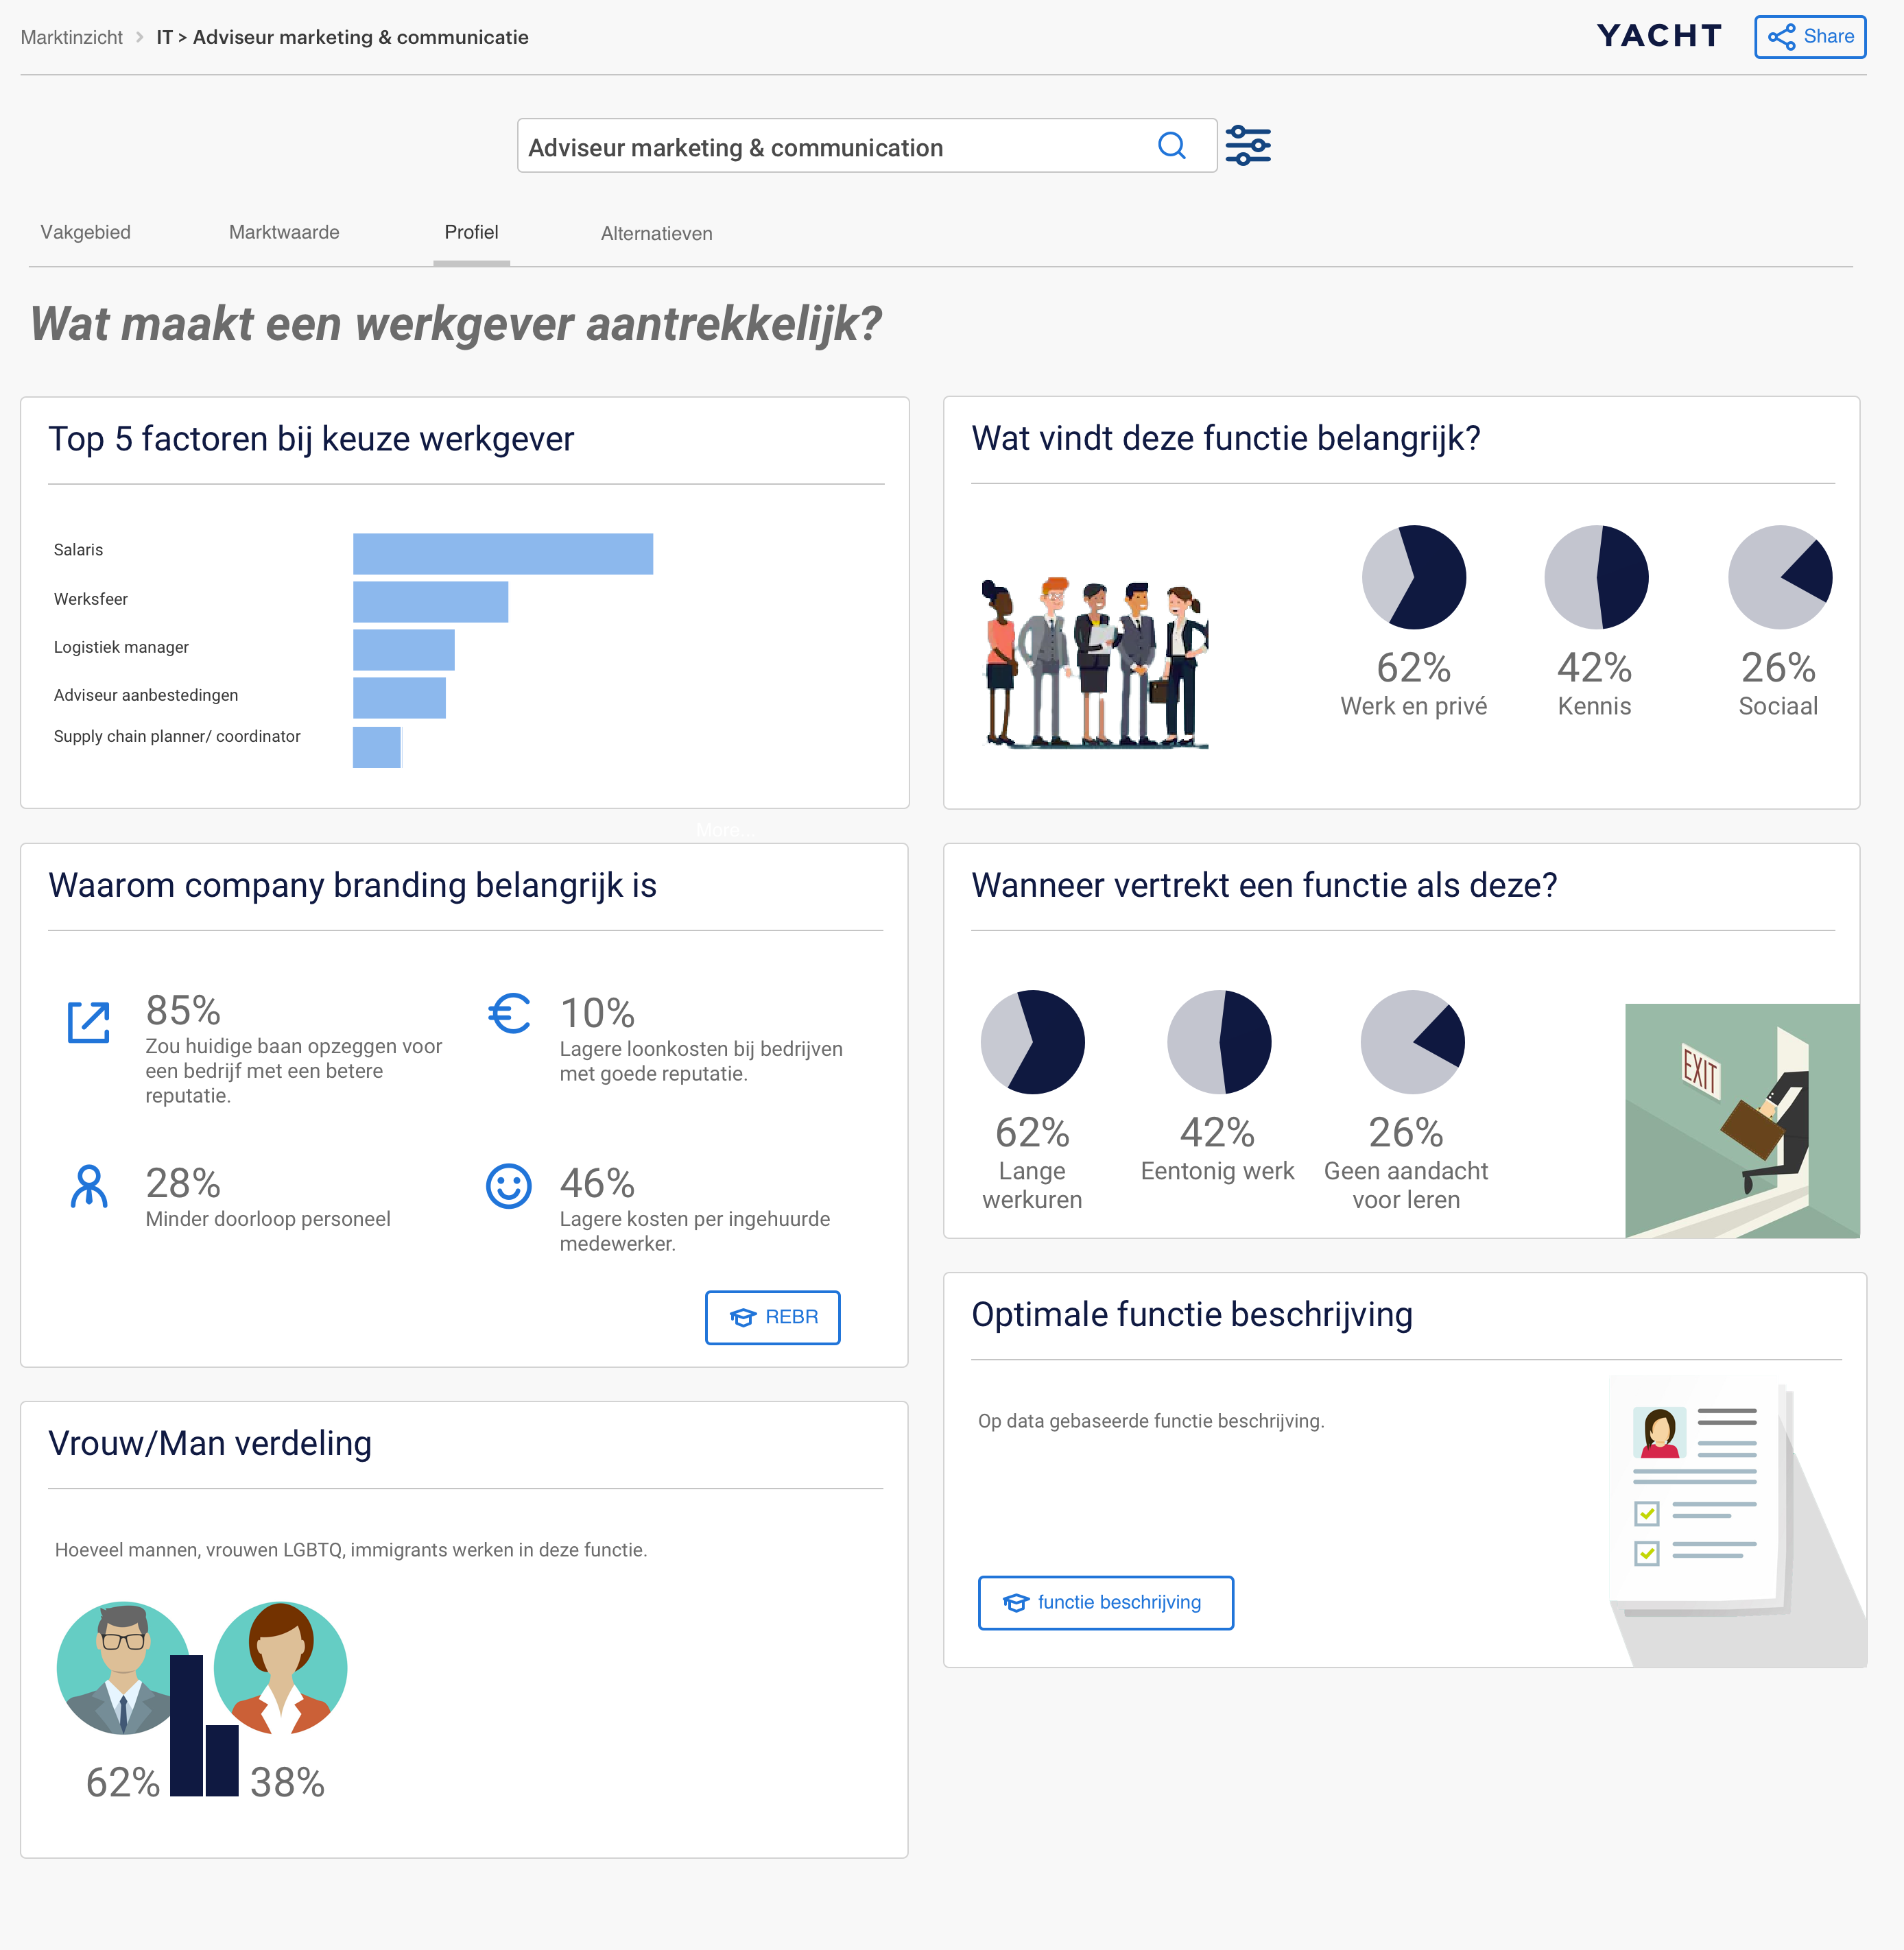Screen dimensions: 1904x1950
Task: Click the Salaris bar in chart
Action: point(502,554)
